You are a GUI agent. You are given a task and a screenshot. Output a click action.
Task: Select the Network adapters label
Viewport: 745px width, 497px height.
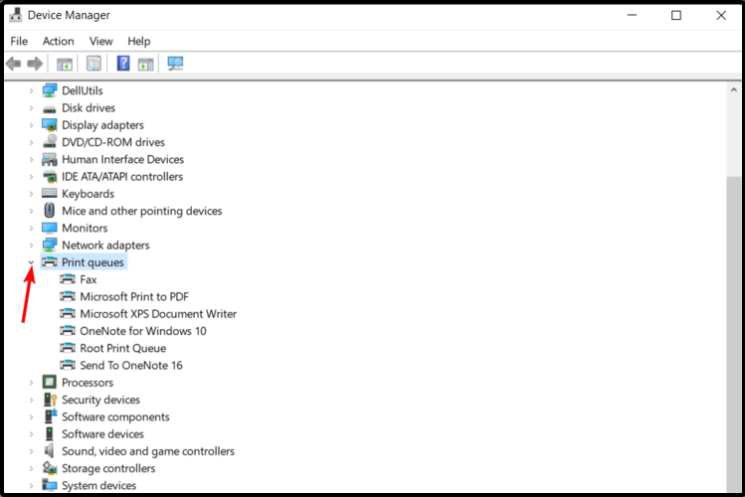(105, 246)
